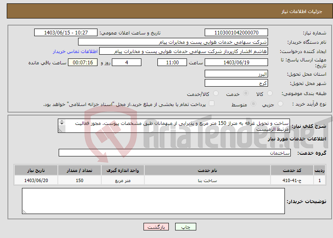This screenshot has width=333, height=238.
Task: Click the چاپ (print) button
Action: [185, 227]
